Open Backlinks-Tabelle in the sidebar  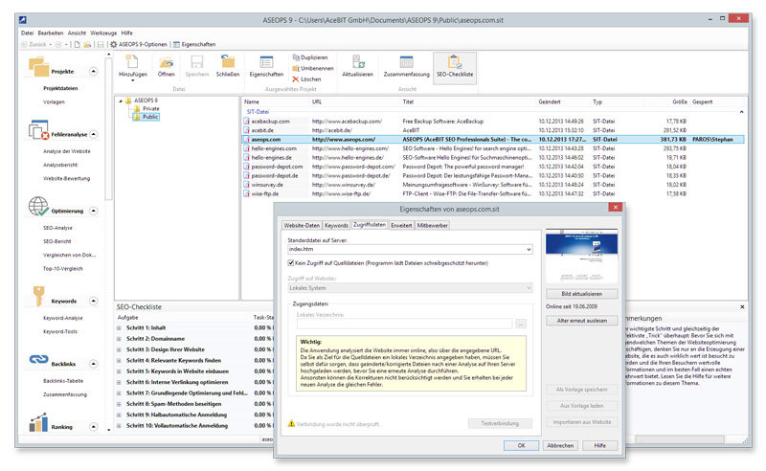pos(63,381)
